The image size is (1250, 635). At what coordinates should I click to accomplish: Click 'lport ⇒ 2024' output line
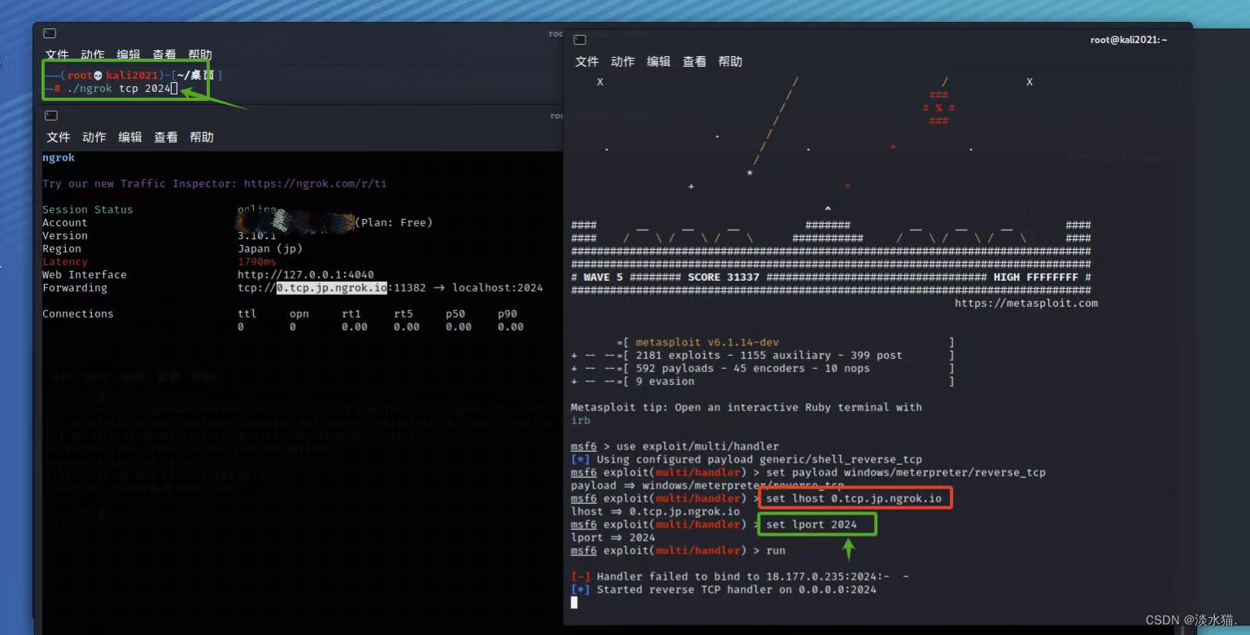click(x=613, y=537)
